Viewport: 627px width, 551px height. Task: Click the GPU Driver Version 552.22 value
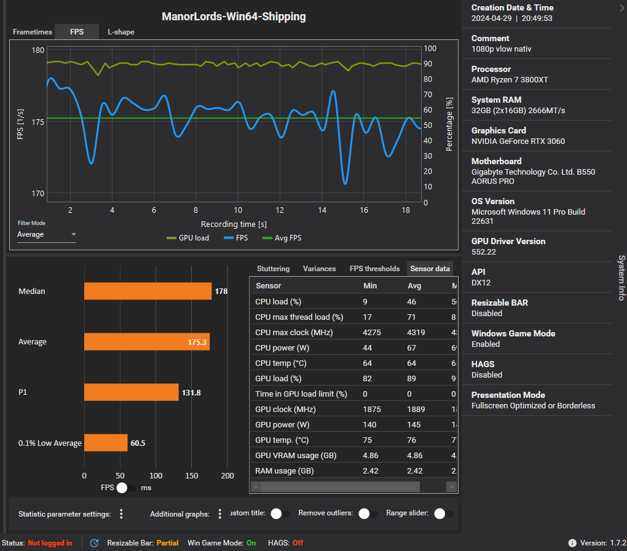tap(483, 252)
